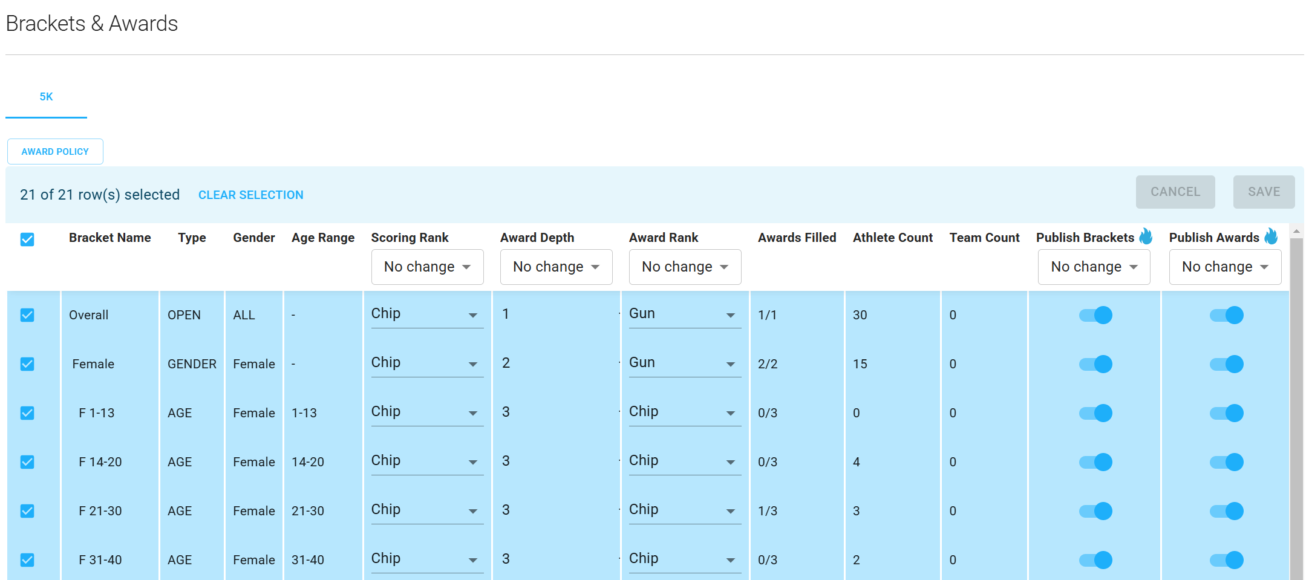Click the Athlete Count column header

pyautogui.click(x=893, y=238)
